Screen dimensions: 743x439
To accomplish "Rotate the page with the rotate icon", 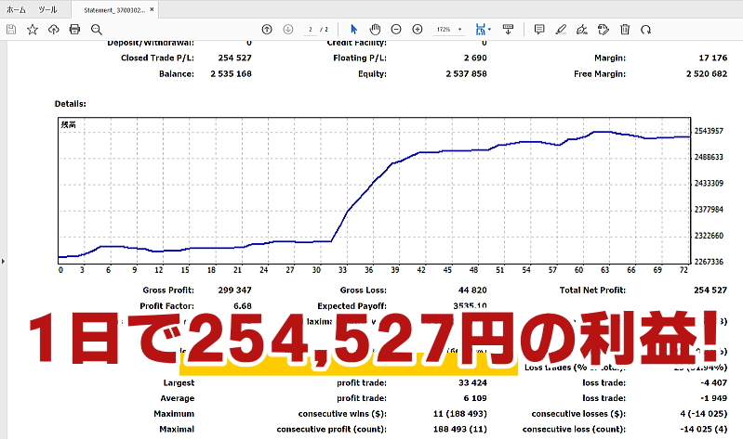I will click(x=645, y=30).
